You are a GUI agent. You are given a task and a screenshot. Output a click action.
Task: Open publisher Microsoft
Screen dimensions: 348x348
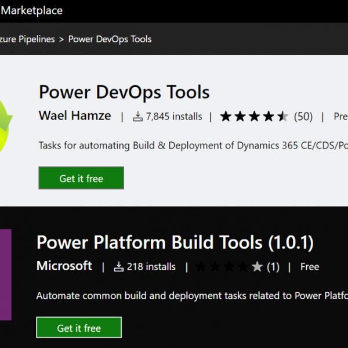click(x=64, y=266)
